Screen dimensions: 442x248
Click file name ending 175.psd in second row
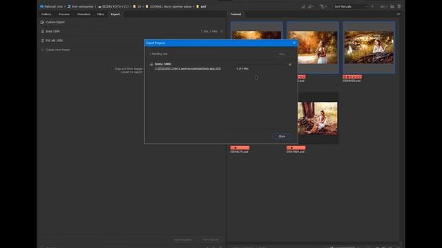click(x=240, y=152)
